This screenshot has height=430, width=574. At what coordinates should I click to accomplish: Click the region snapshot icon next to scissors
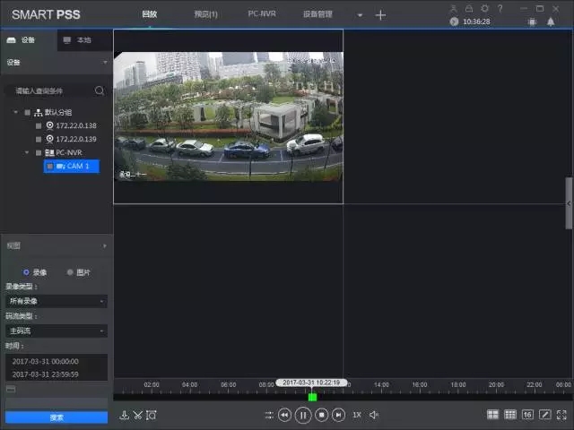tap(152, 415)
